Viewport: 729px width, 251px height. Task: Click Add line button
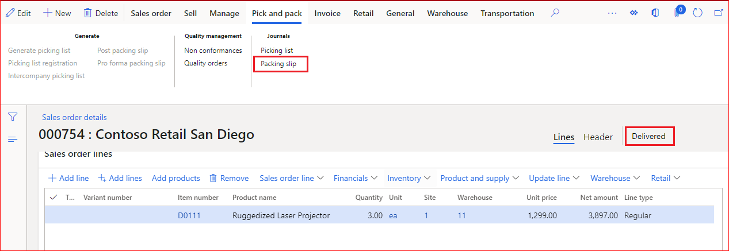click(x=68, y=178)
